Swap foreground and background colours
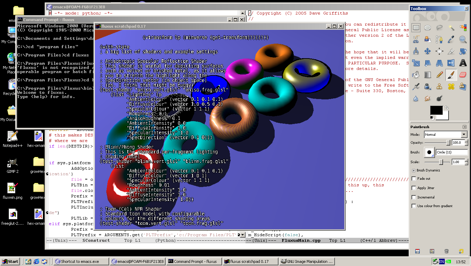 (x=447, y=108)
